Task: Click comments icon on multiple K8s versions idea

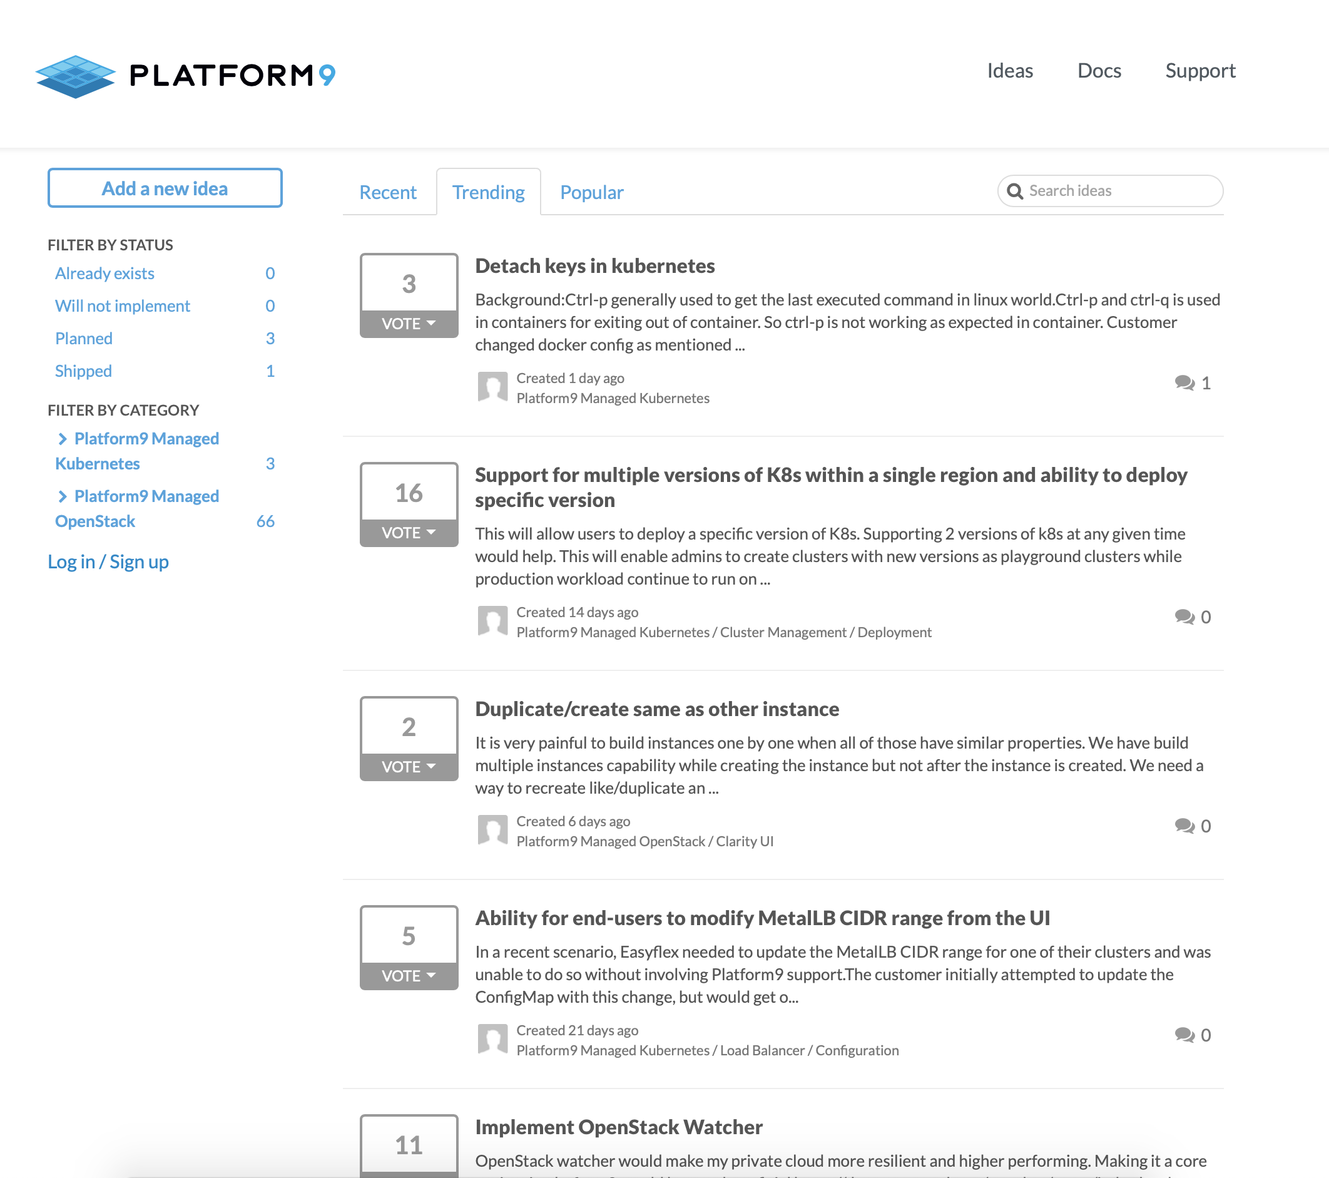Action: [x=1184, y=617]
